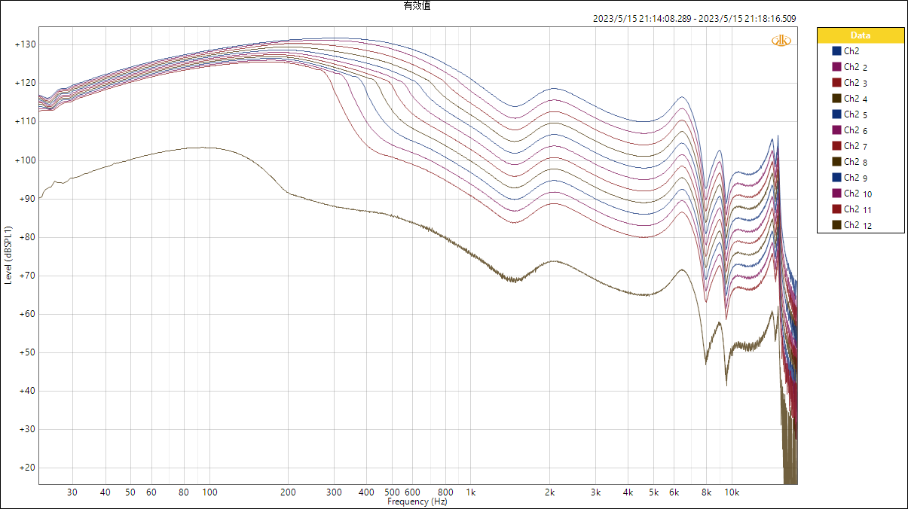
Task: Click the Ch2 3 legend label
Action: (x=855, y=83)
